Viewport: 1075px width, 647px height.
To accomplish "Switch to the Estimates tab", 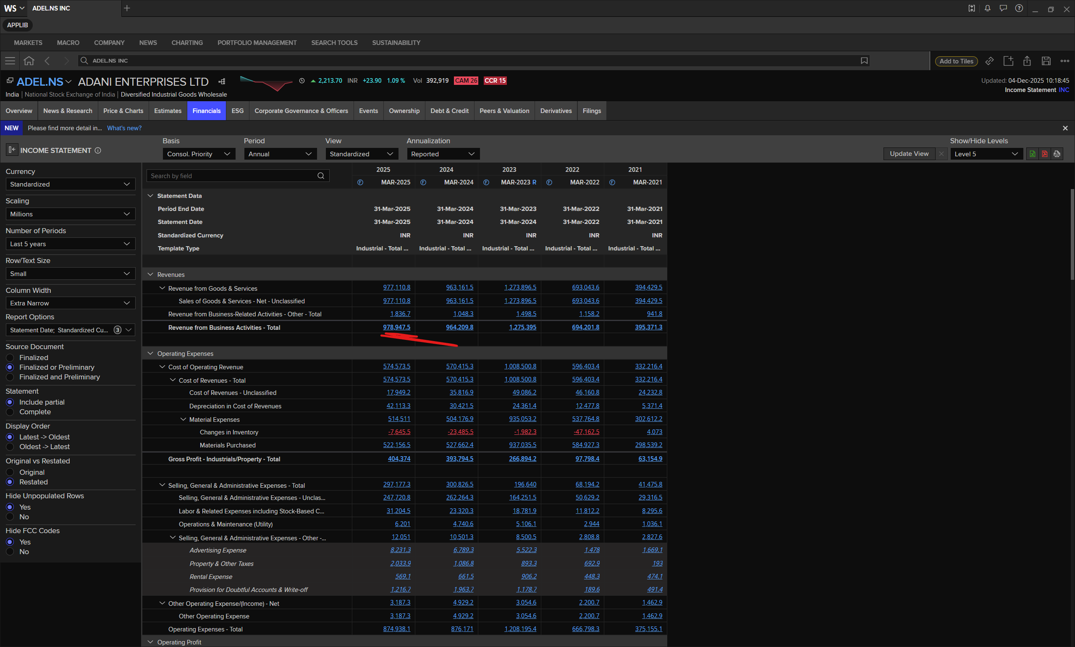I will tap(167, 111).
